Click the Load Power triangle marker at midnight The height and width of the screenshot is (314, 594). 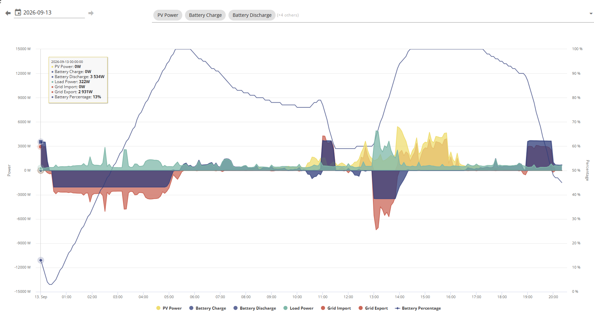(x=41, y=168)
